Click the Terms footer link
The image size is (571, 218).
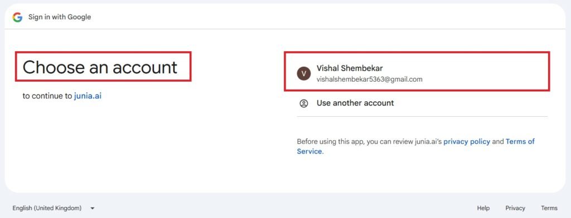click(549, 208)
